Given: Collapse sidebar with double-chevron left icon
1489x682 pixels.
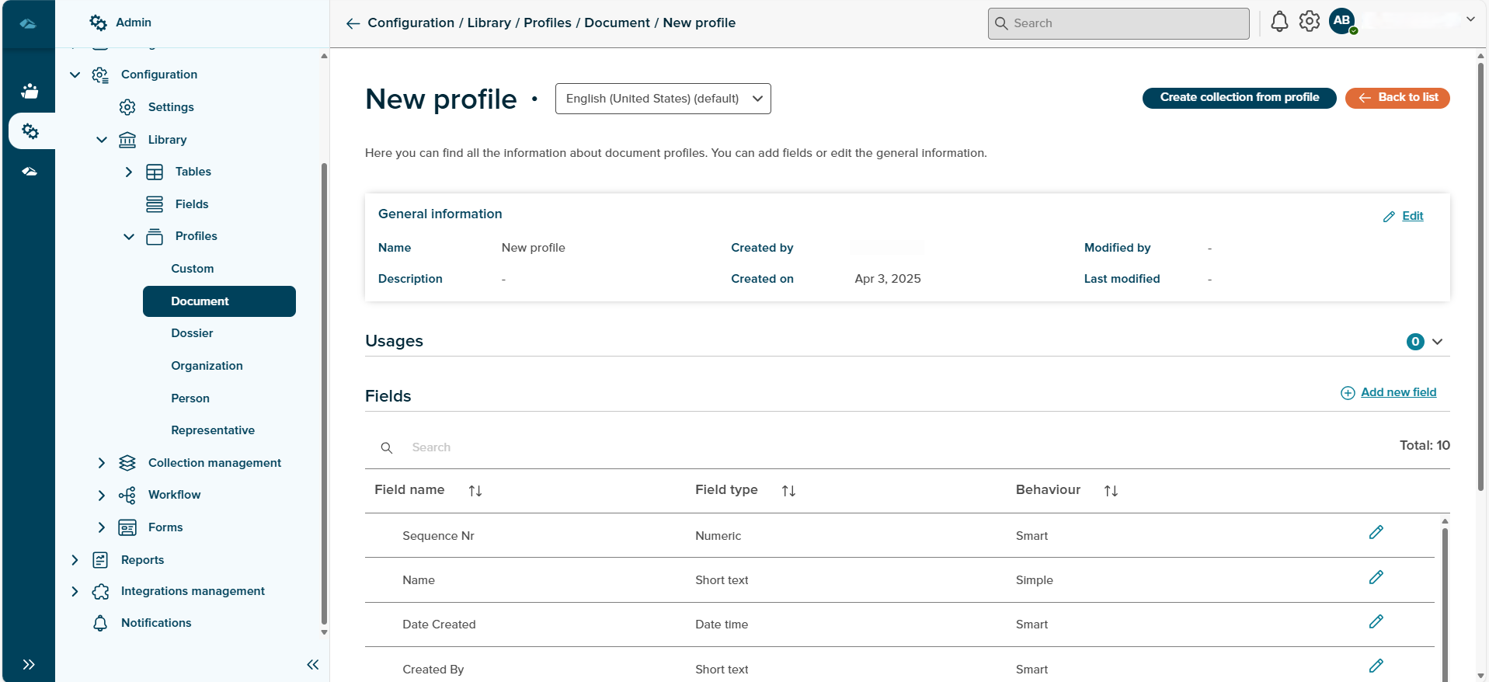Looking at the screenshot, I should point(312,664).
